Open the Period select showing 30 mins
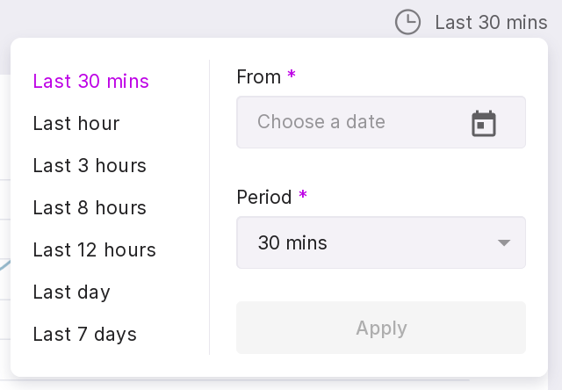The width and height of the screenshot is (562, 390). point(369,242)
